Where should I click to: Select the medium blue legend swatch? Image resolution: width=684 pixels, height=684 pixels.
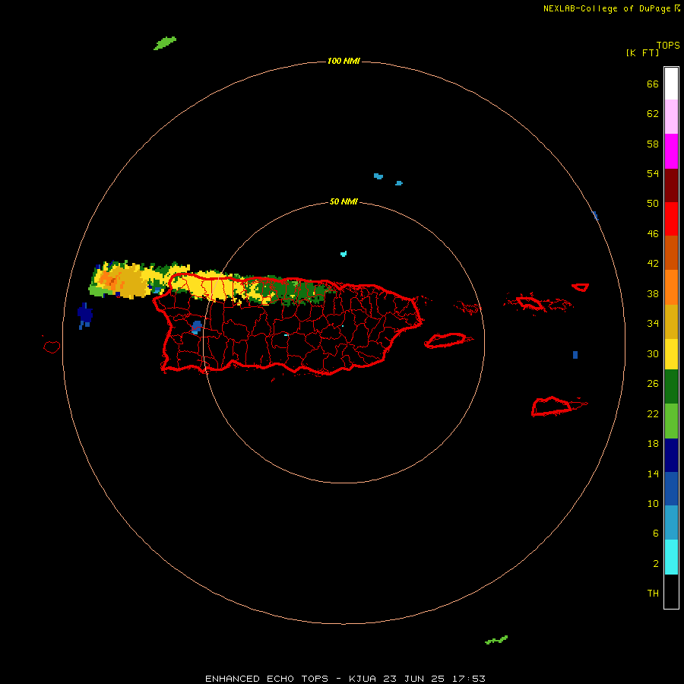pyautogui.click(x=671, y=489)
